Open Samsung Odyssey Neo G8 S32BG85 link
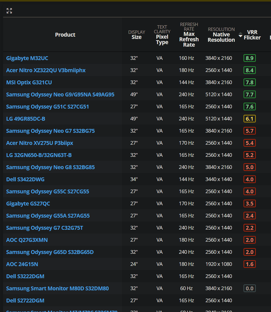 (x=50, y=167)
